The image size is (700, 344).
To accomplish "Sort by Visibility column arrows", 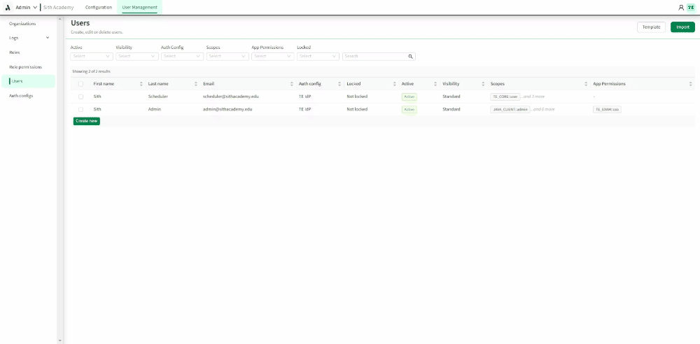I will (483, 84).
